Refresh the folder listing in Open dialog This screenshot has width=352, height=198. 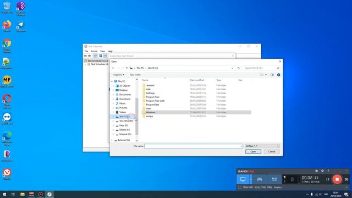point(238,68)
